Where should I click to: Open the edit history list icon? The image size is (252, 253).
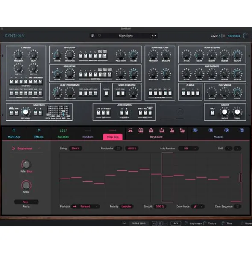tap(160, 223)
